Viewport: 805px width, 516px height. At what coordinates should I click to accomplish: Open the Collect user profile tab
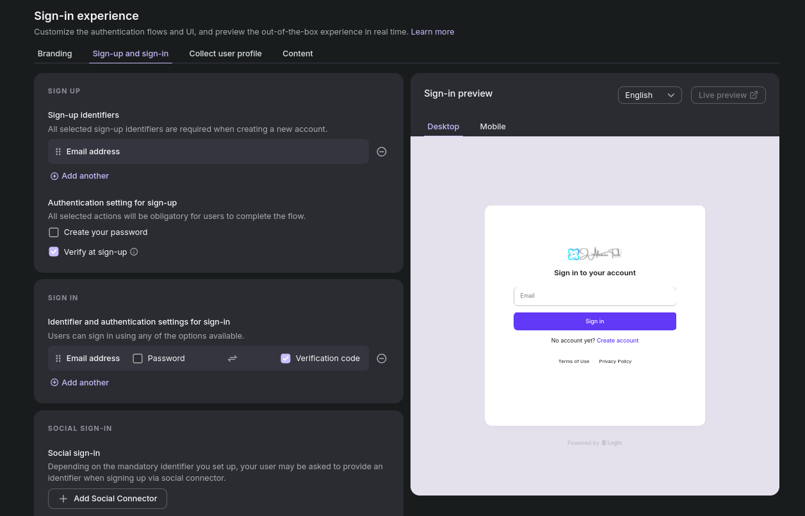(225, 54)
